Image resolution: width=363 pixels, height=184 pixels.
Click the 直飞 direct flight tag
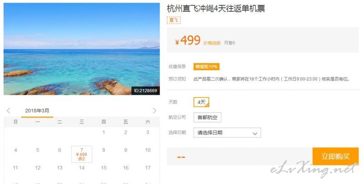click(174, 20)
